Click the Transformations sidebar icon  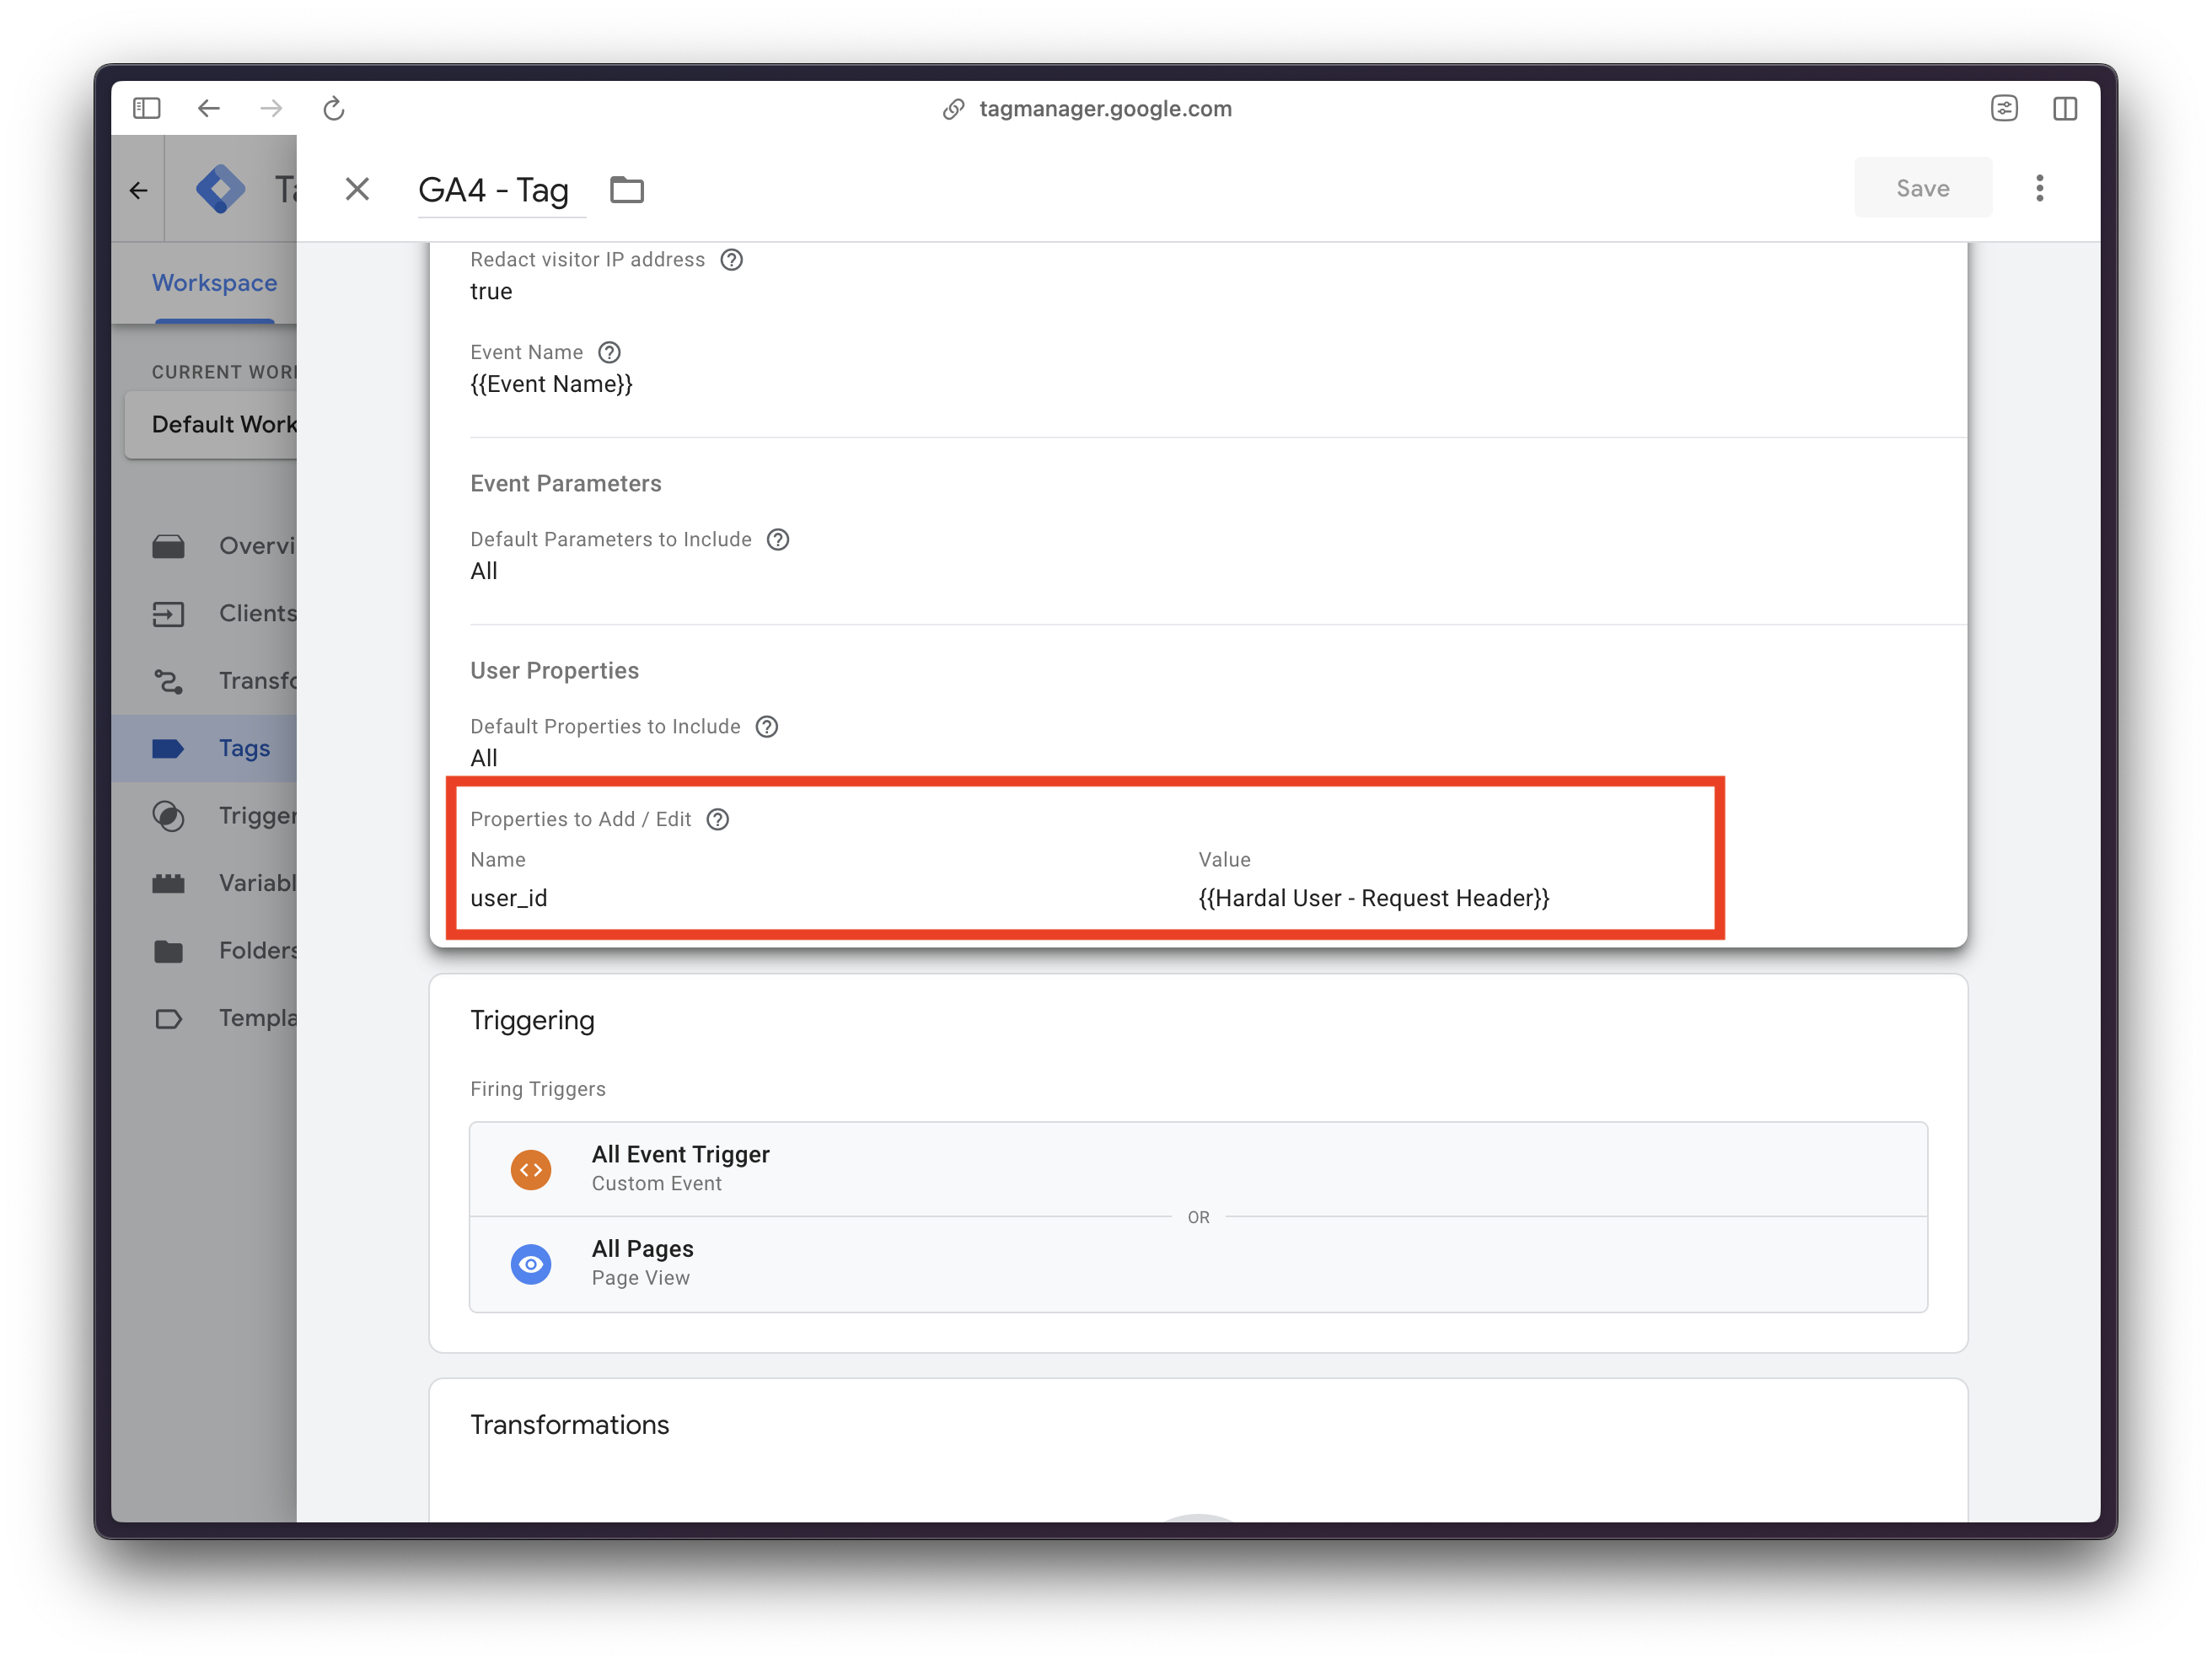[168, 681]
